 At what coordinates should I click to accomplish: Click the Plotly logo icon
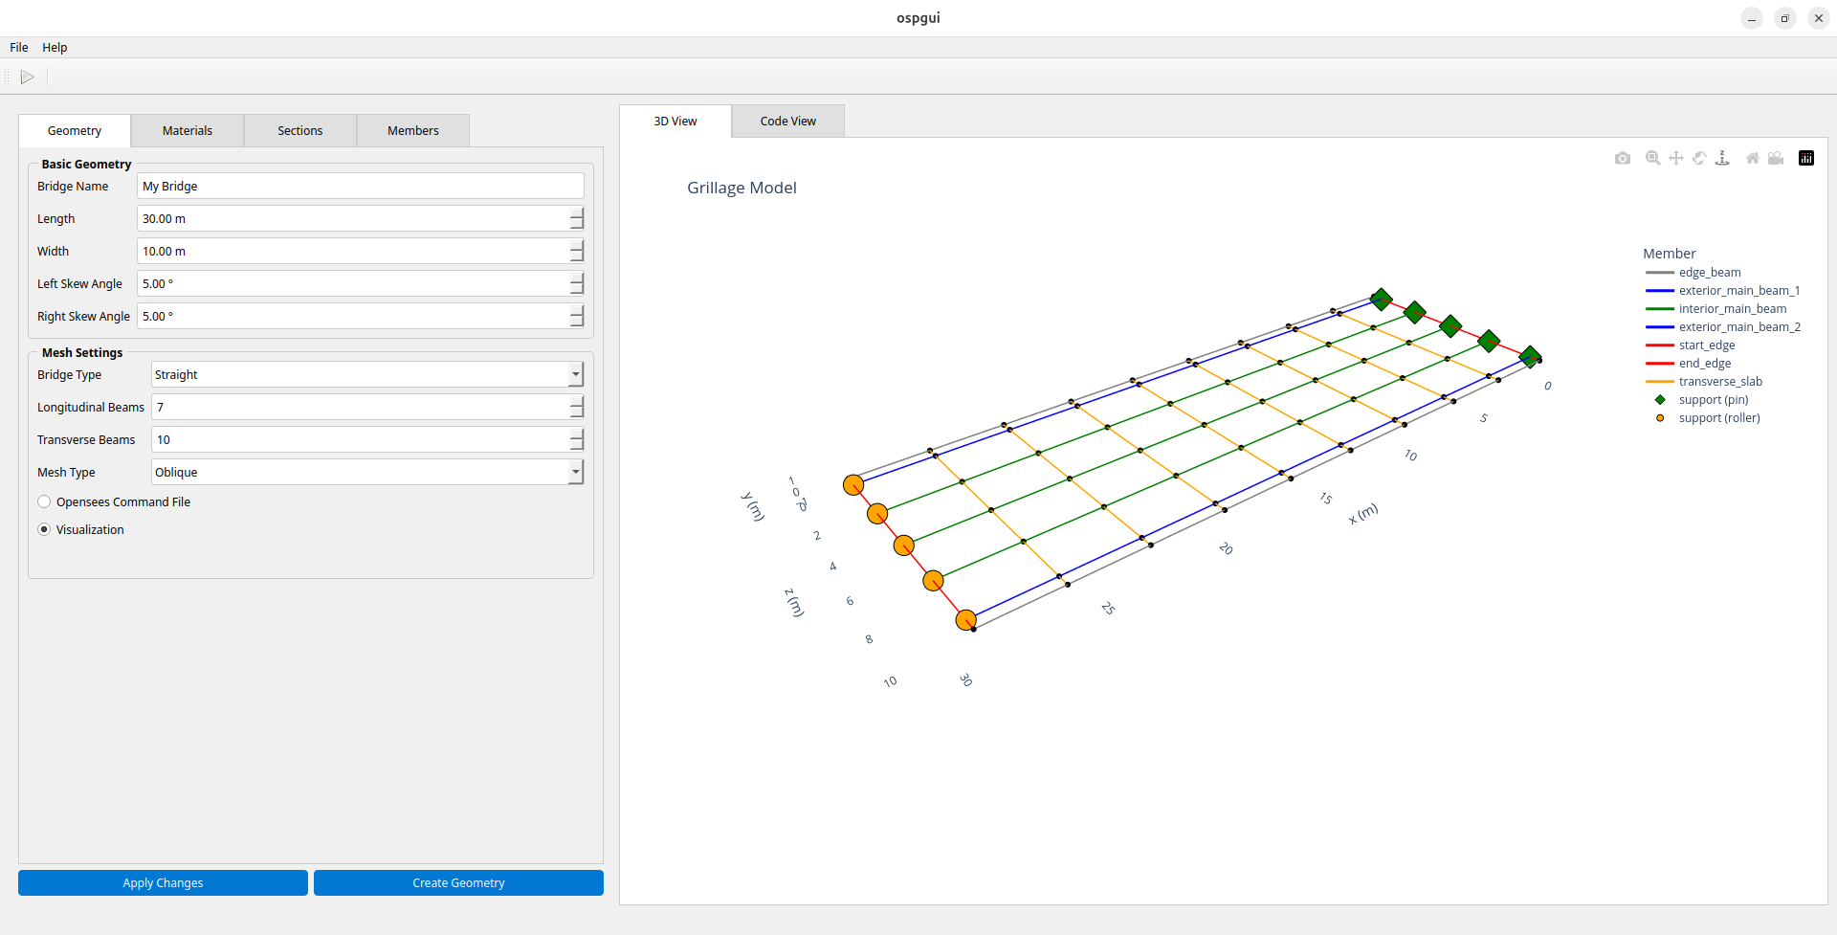point(1806,159)
